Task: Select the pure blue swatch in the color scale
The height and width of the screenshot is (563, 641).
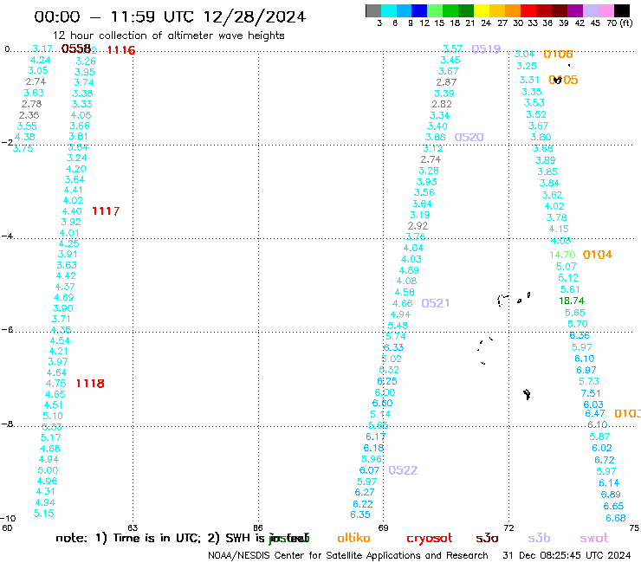Action: [419, 10]
